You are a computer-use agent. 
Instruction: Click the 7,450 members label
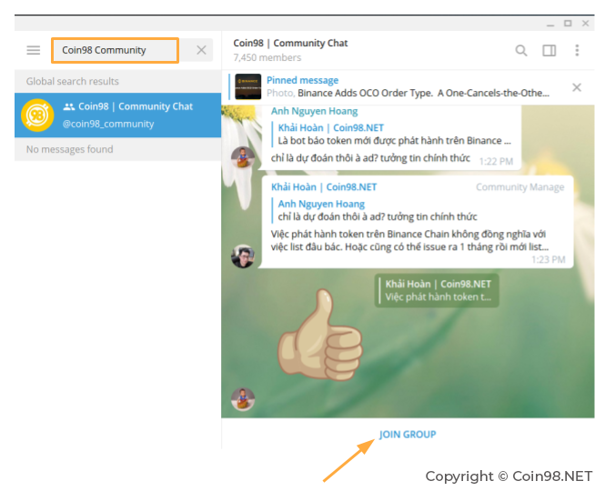click(267, 58)
